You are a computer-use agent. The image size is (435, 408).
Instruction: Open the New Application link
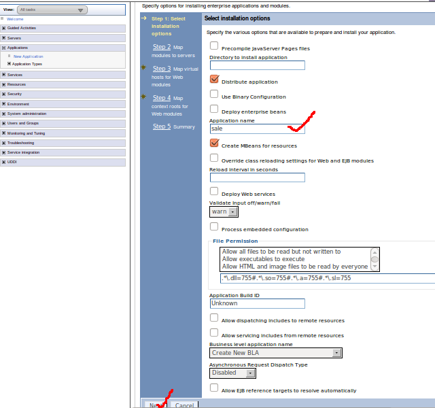coord(29,56)
